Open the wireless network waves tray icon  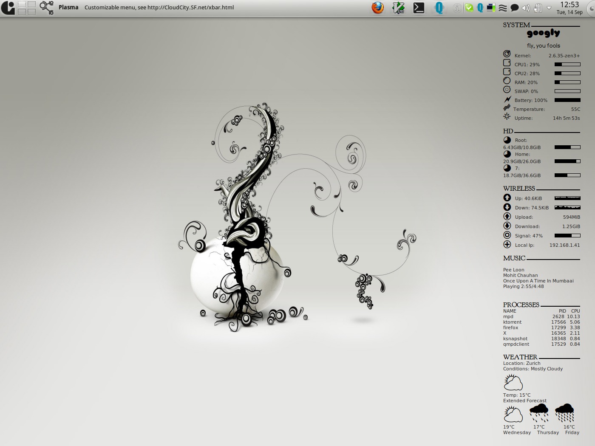pos(503,8)
